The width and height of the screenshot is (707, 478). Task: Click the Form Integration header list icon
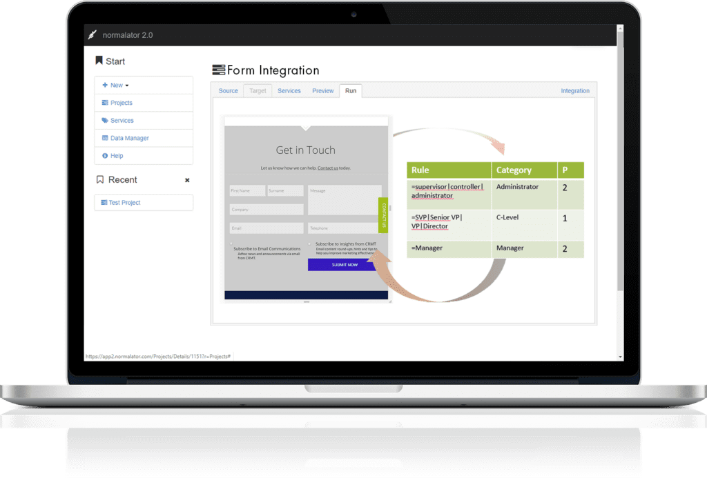point(219,69)
